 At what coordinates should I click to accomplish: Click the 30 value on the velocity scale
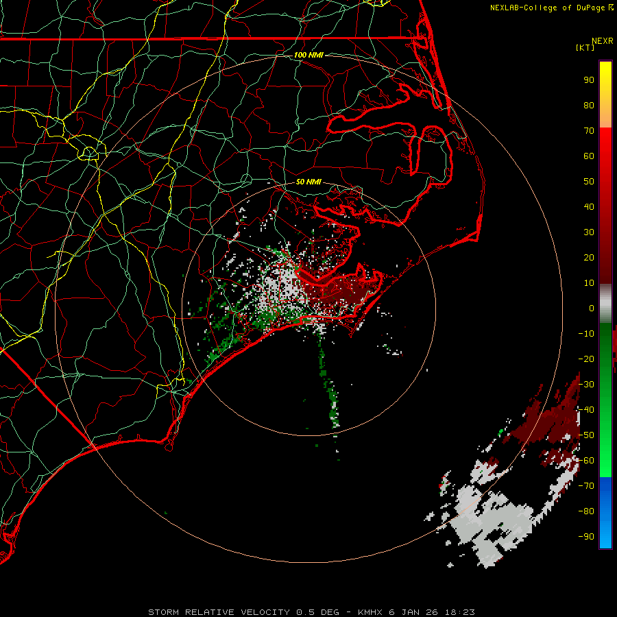point(589,232)
